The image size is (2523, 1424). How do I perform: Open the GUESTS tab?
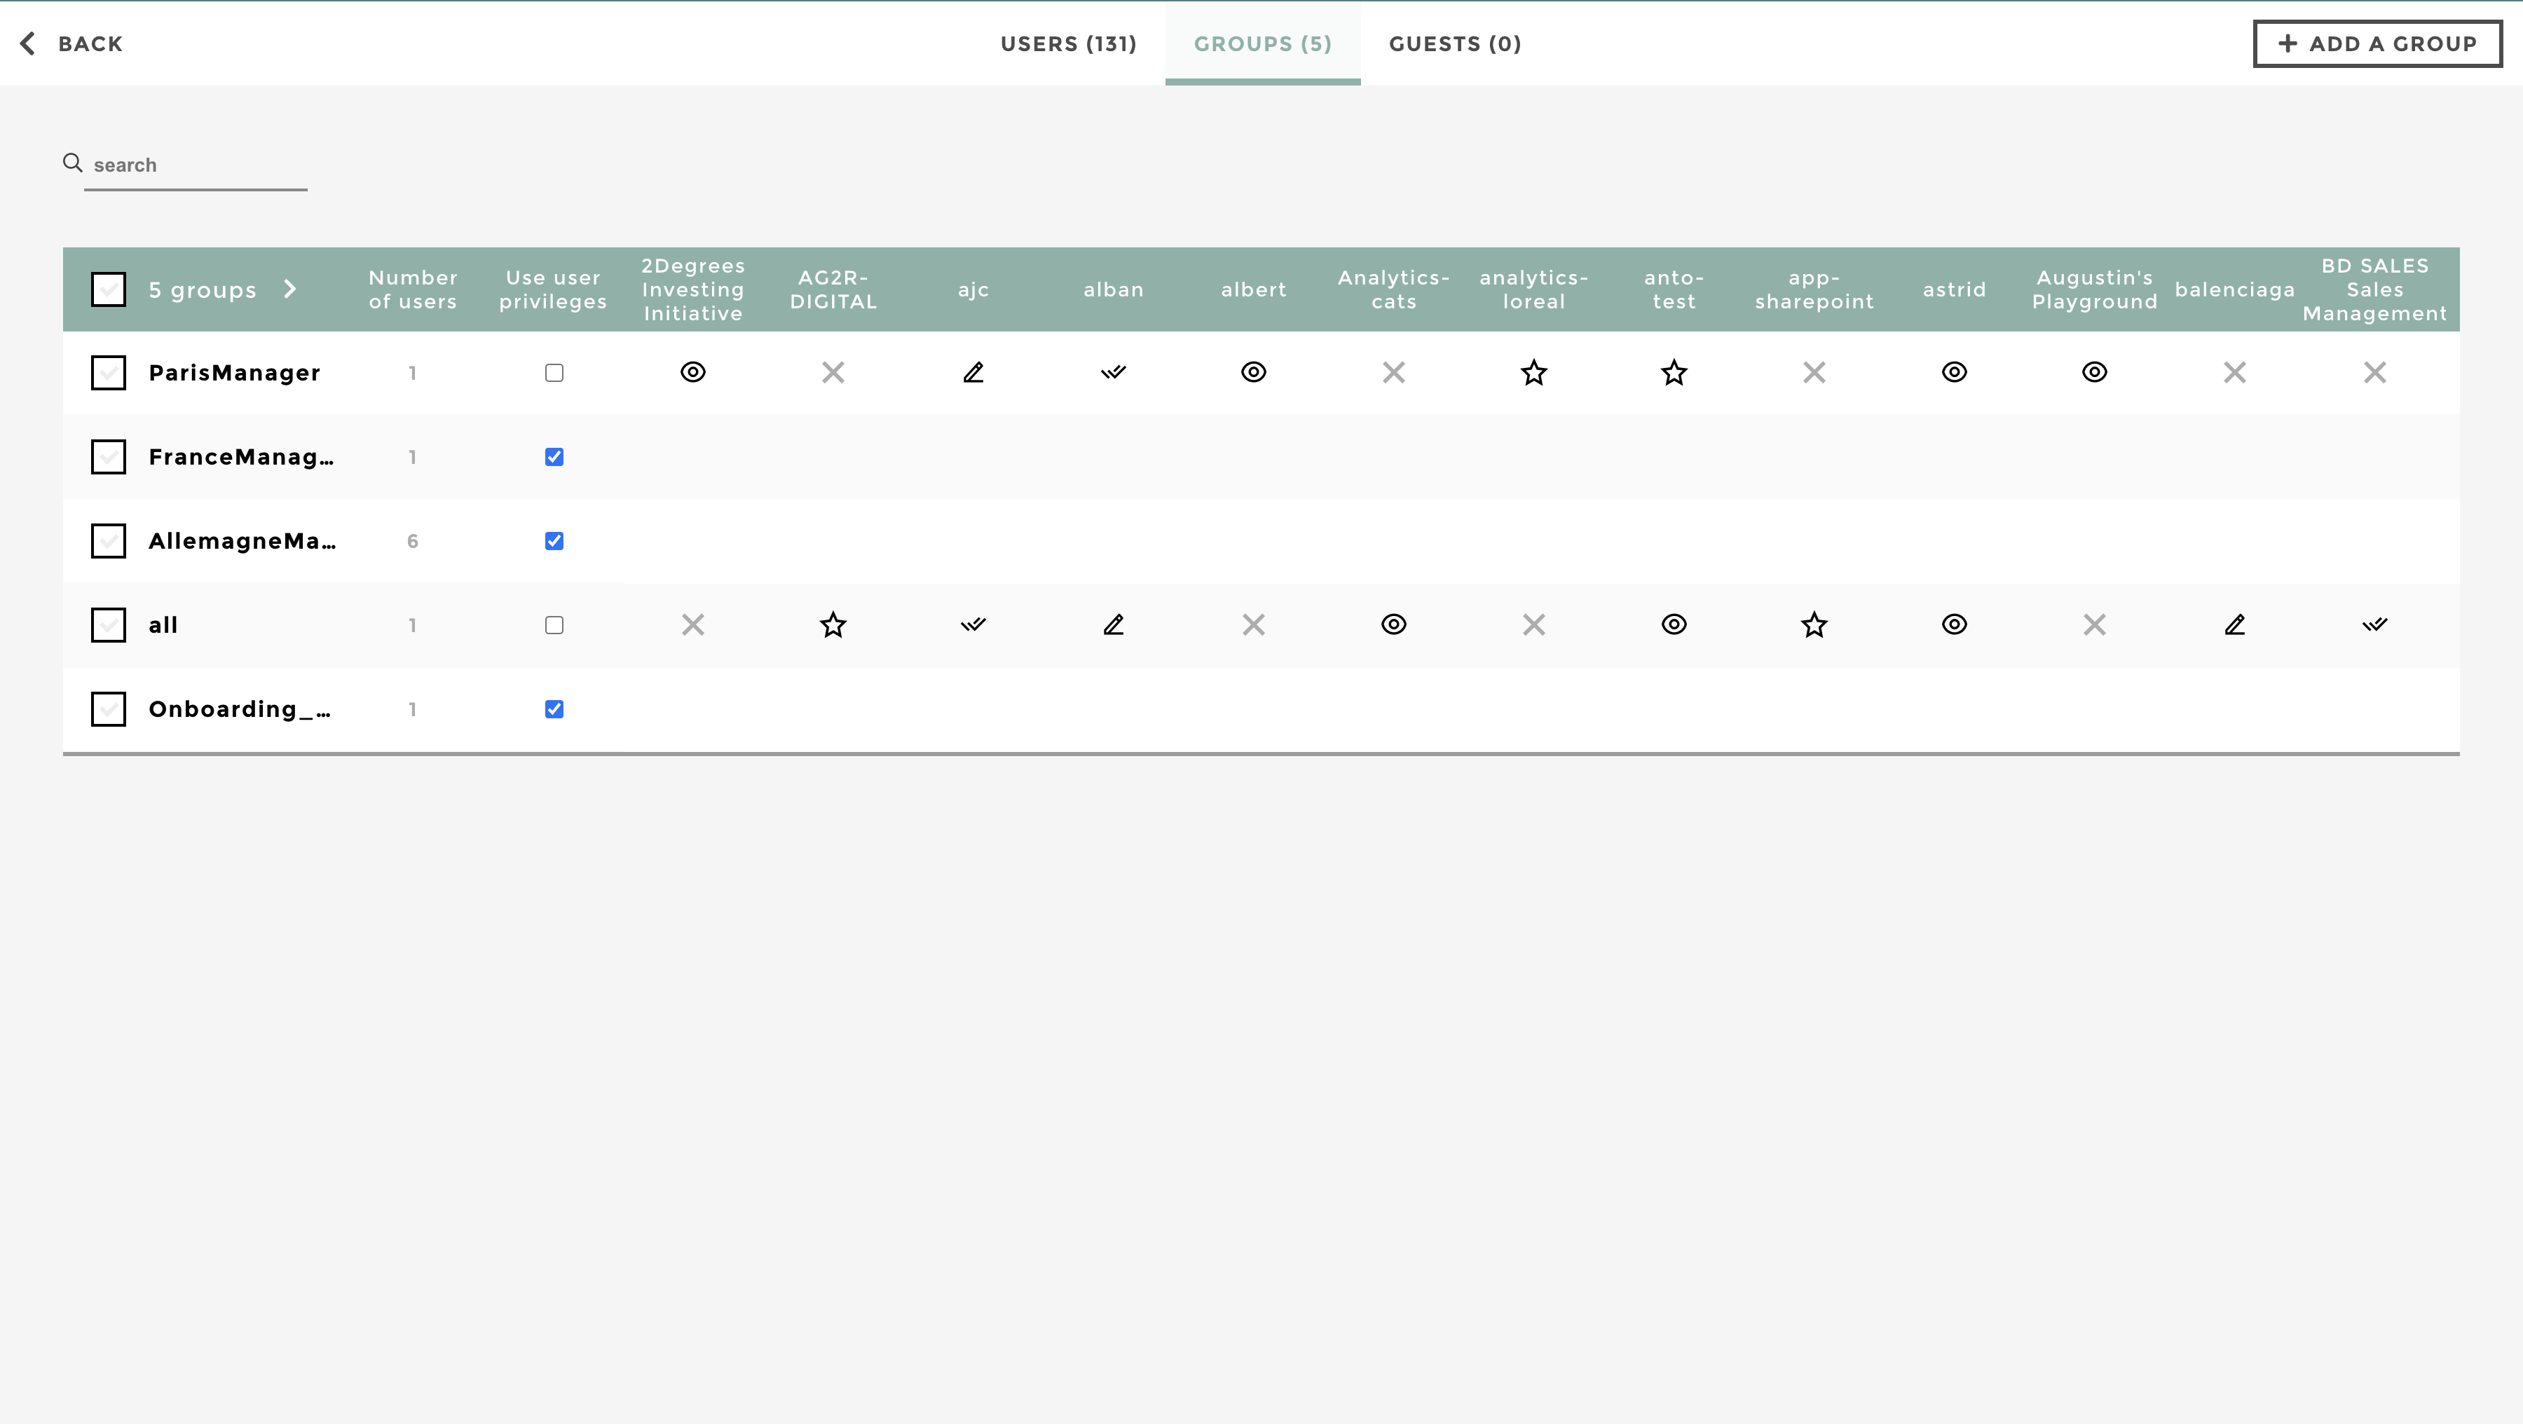pos(1454,44)
